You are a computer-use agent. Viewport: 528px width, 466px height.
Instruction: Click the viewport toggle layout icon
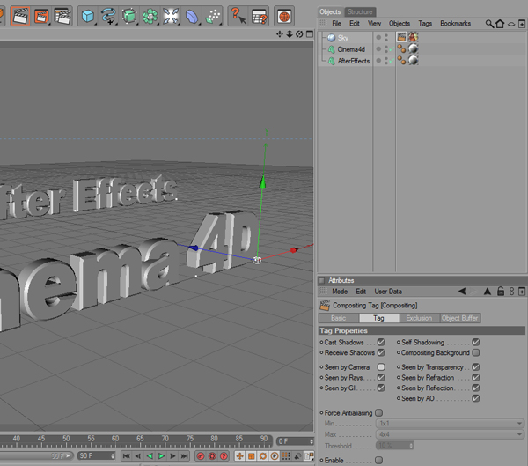pos(310,34)
